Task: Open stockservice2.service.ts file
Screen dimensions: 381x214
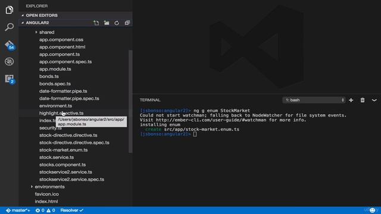Action: coord(65,172)
